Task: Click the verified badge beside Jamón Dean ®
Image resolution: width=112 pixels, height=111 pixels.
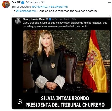Action: point(50,19)
